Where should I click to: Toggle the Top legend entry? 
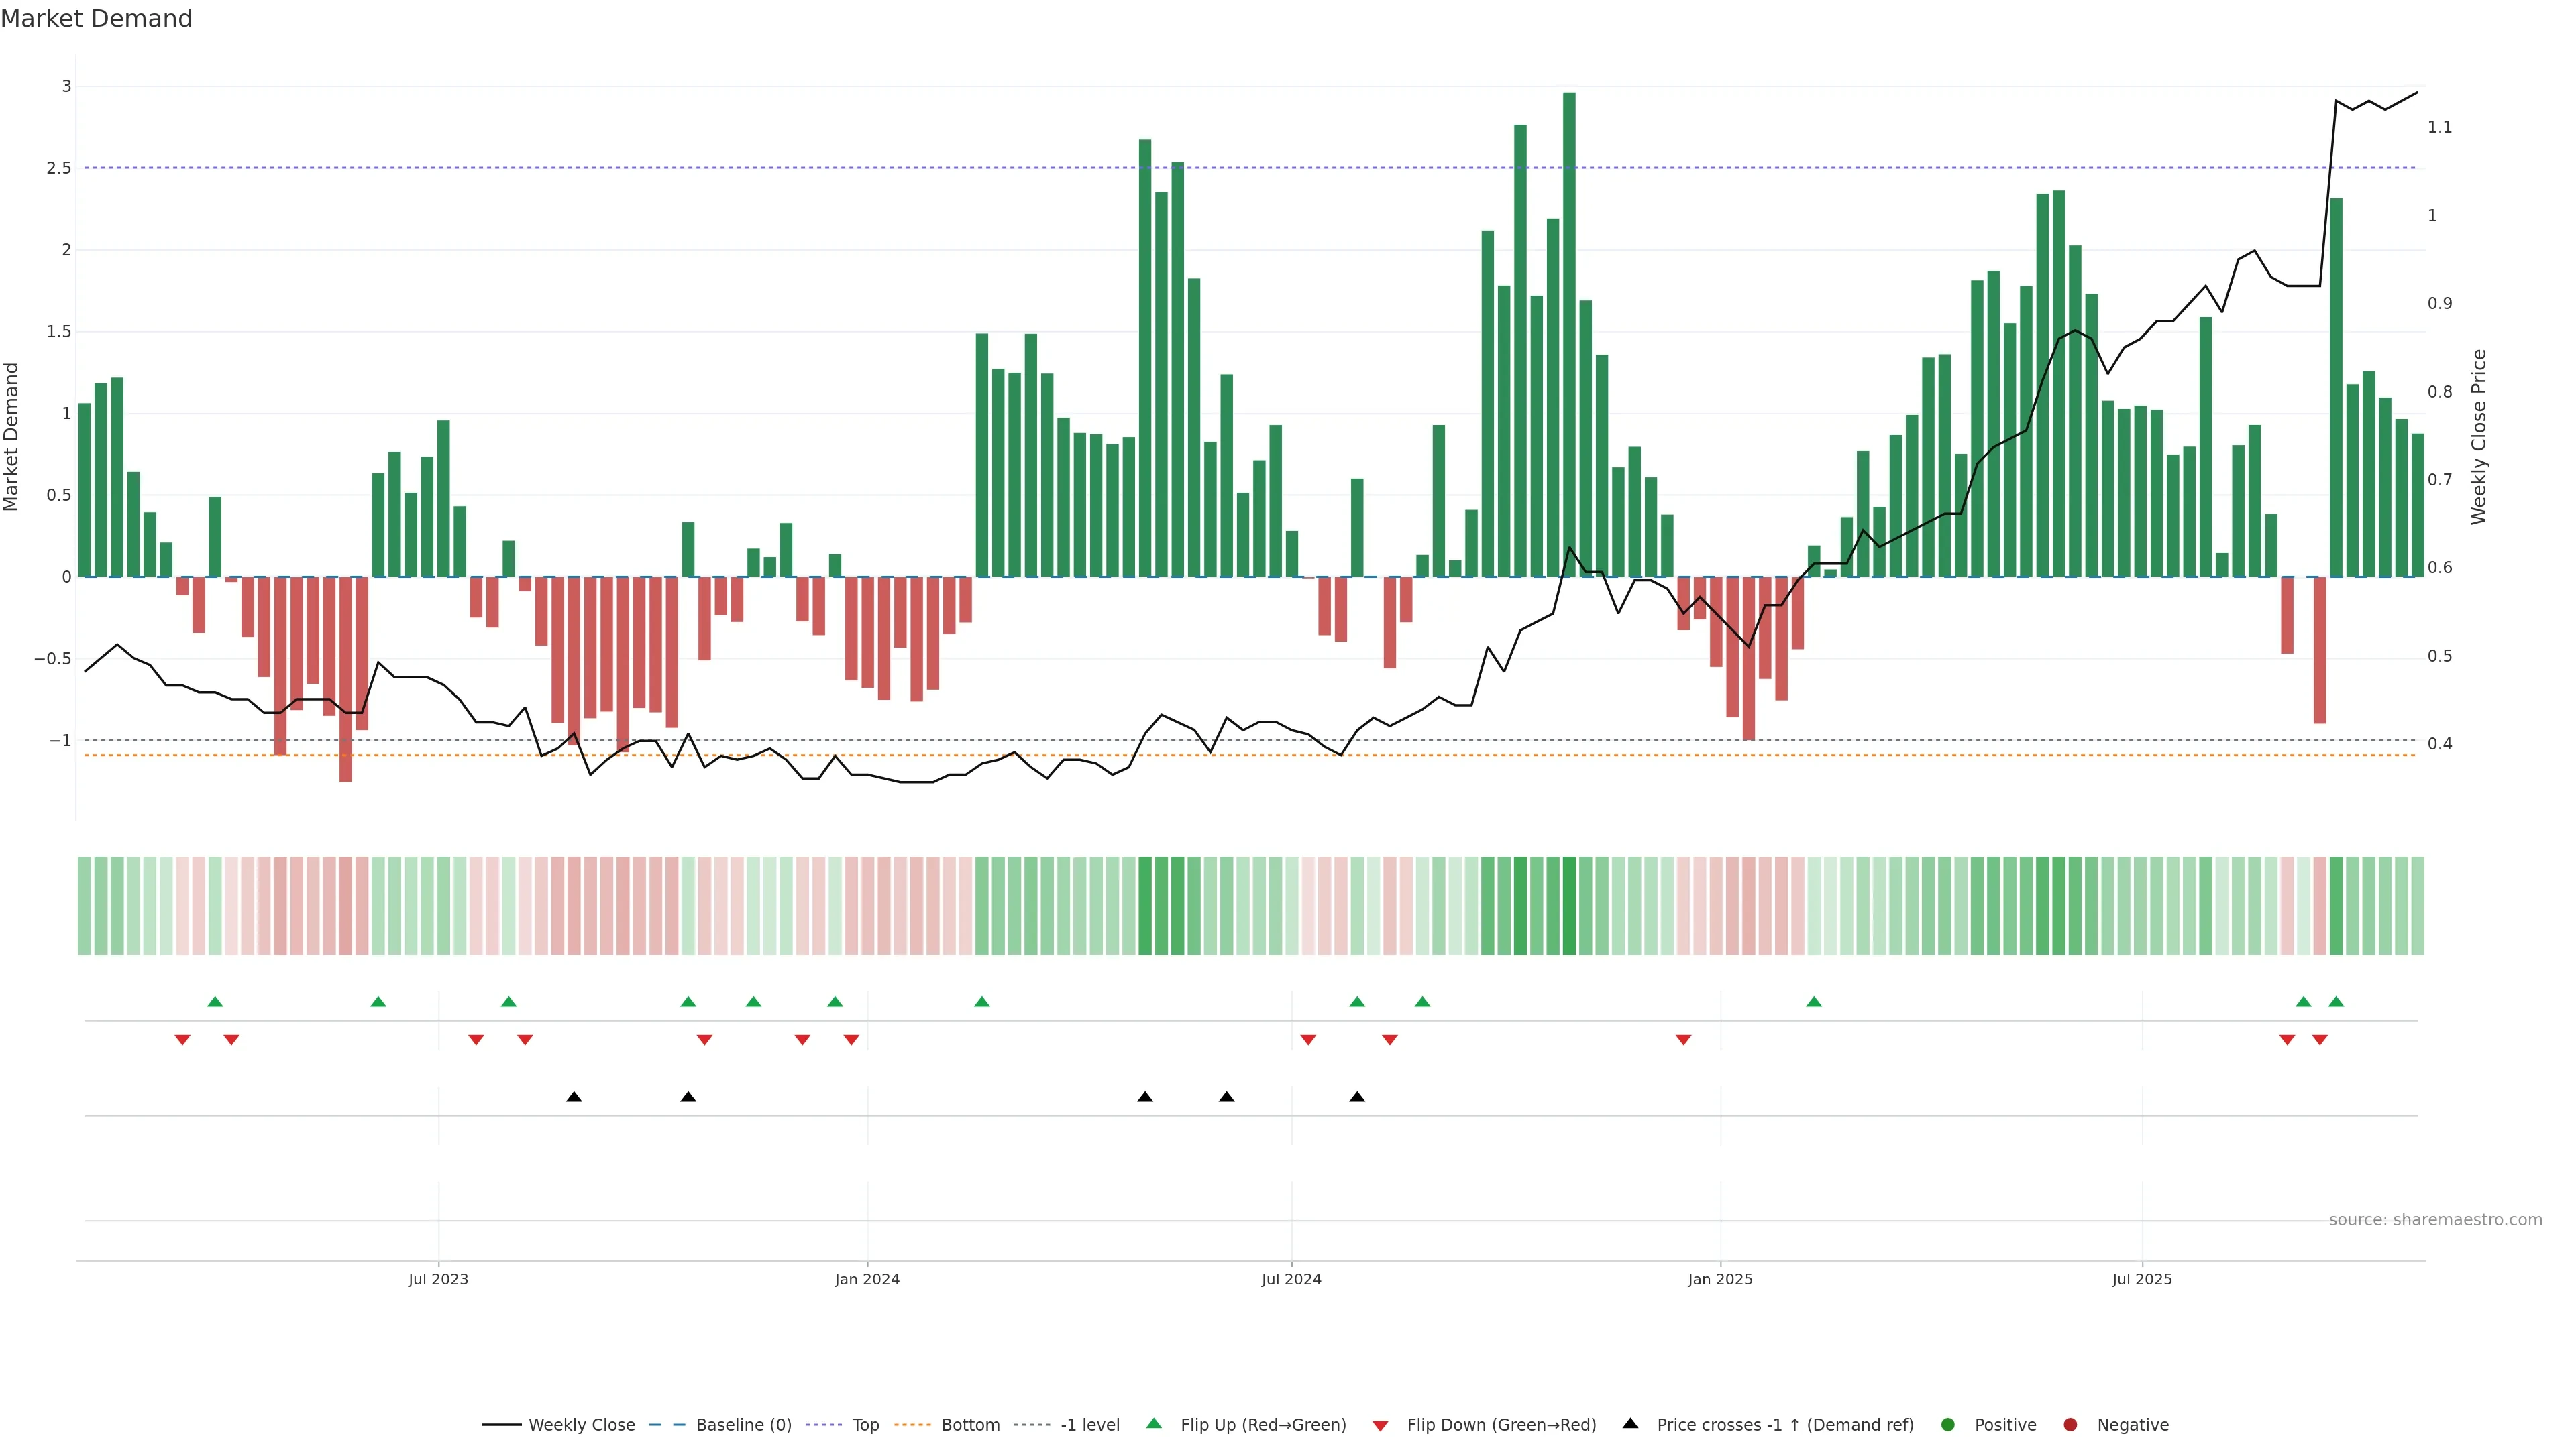click(865, 1424)
